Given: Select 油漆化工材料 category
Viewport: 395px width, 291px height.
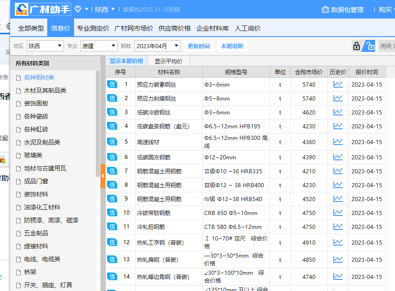Looking at the screenshot, I should click(42, 207).
